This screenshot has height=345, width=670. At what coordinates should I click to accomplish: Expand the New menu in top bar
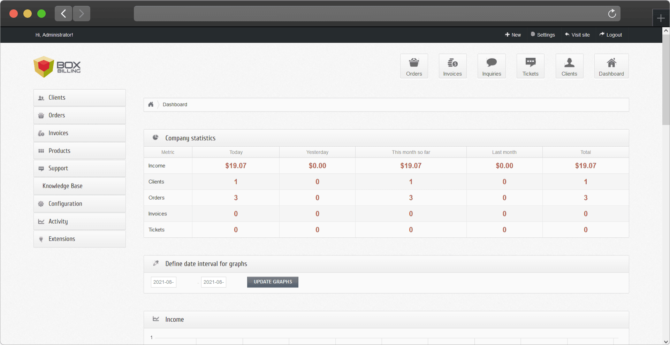coord(513,35)
